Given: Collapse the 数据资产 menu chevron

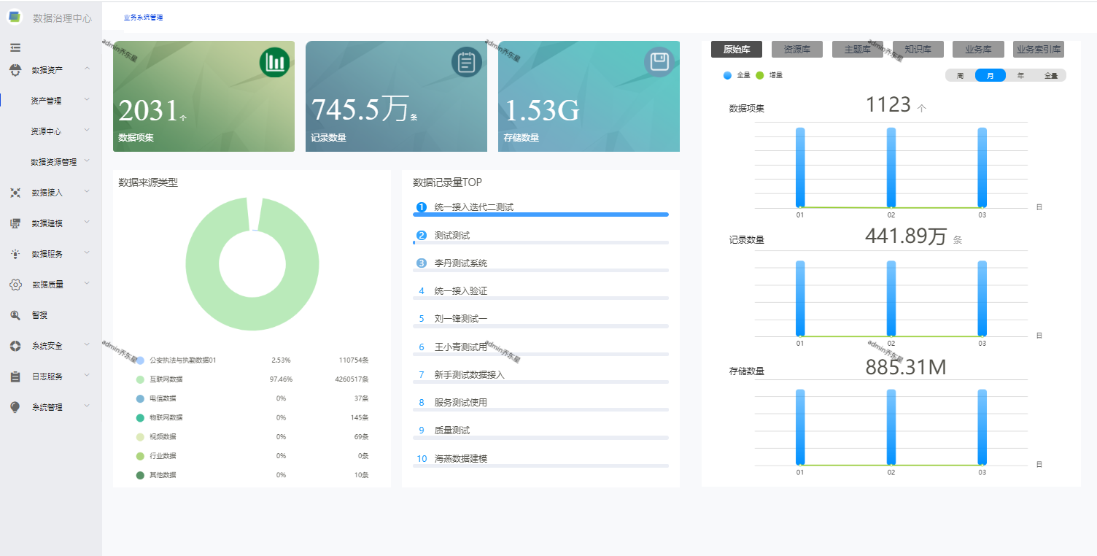Looking at the screenshot, I should pyautogui.click(x=87, y=69).
